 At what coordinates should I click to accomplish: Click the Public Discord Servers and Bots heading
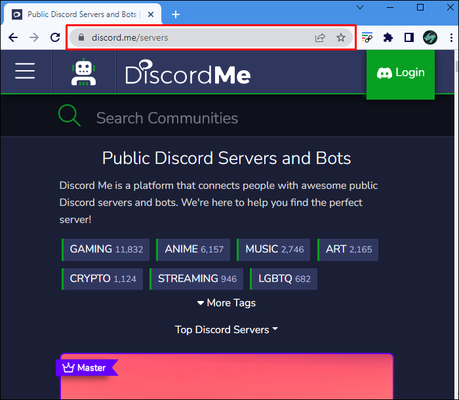[226, 159]
